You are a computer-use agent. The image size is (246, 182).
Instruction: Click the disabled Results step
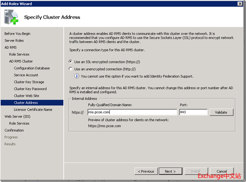(10, 144)
